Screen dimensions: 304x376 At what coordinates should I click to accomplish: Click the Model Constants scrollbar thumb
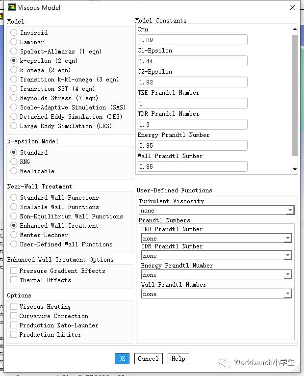click(295, 95)
